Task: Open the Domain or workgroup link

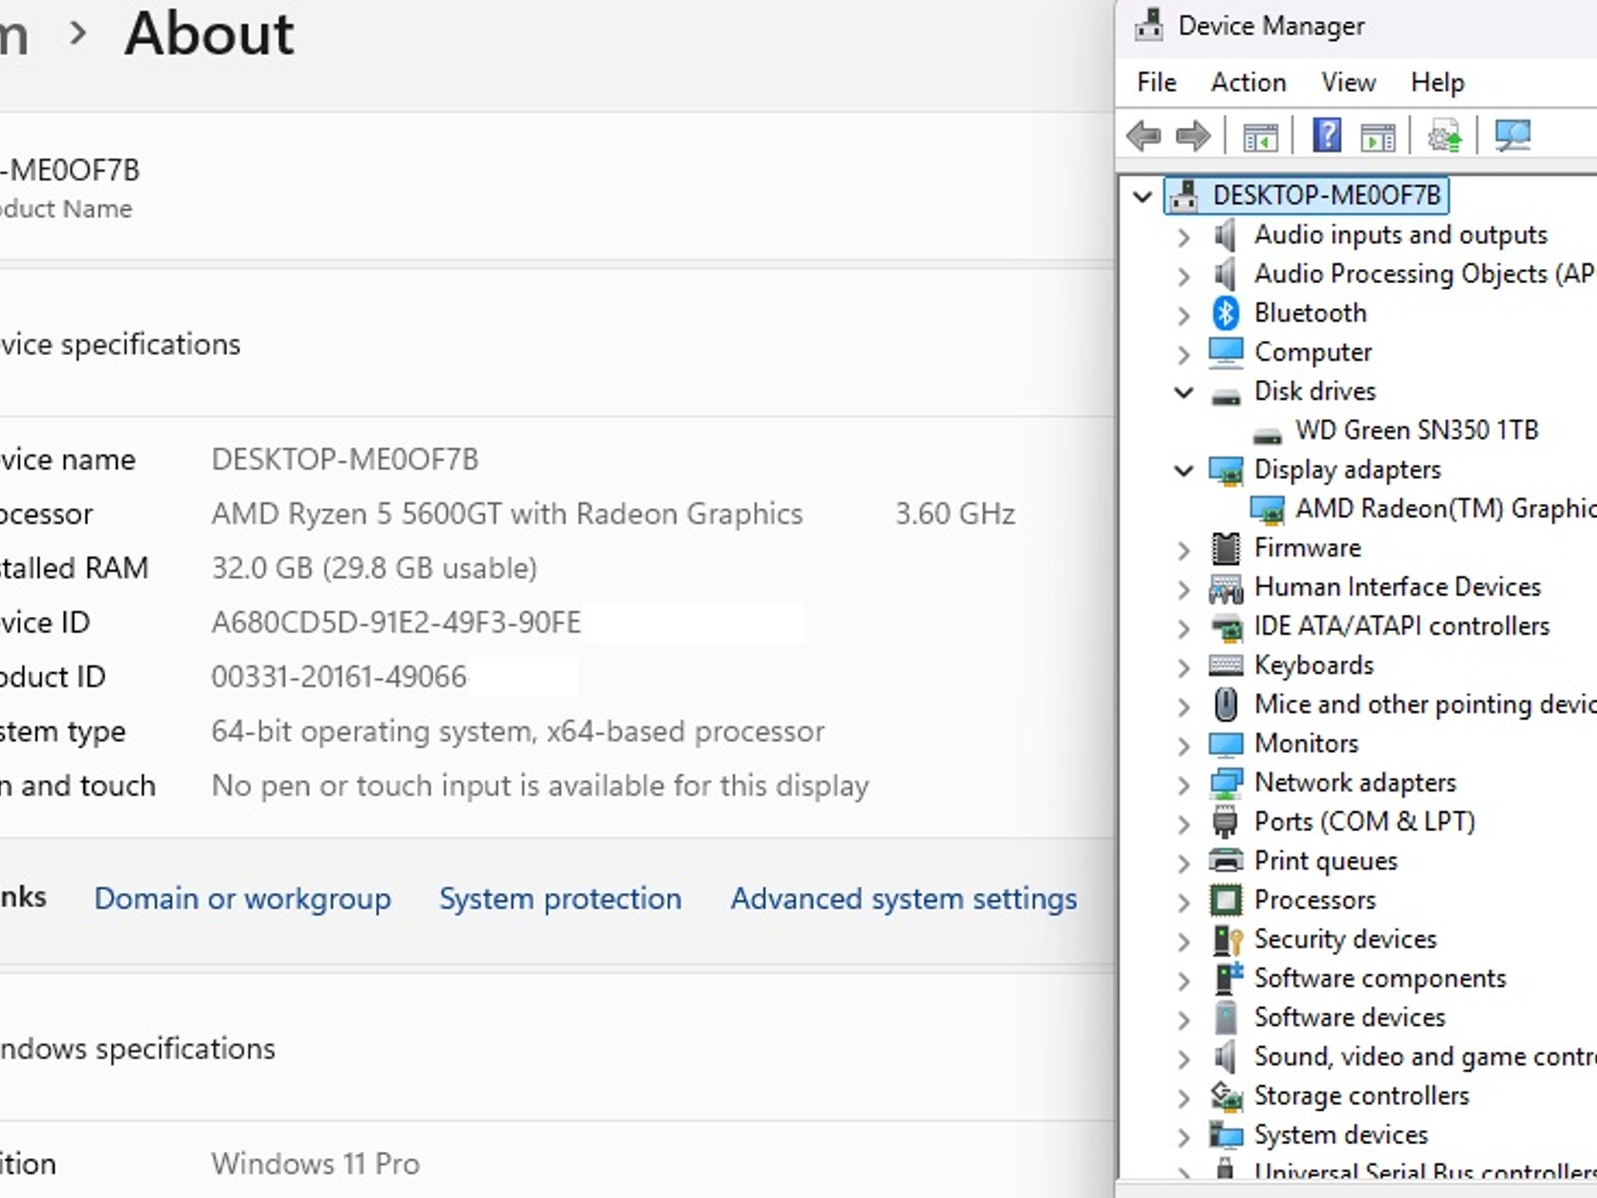Action: 243,898
